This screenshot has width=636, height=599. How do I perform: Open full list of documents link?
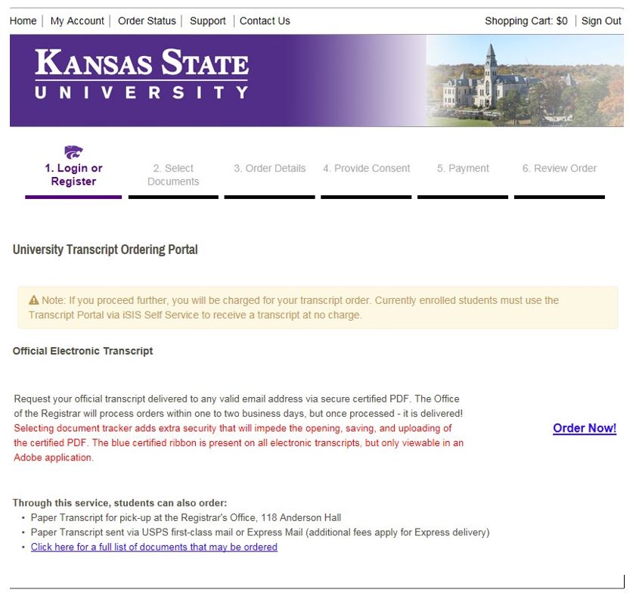pyautogui.click(x=154, y=547)
